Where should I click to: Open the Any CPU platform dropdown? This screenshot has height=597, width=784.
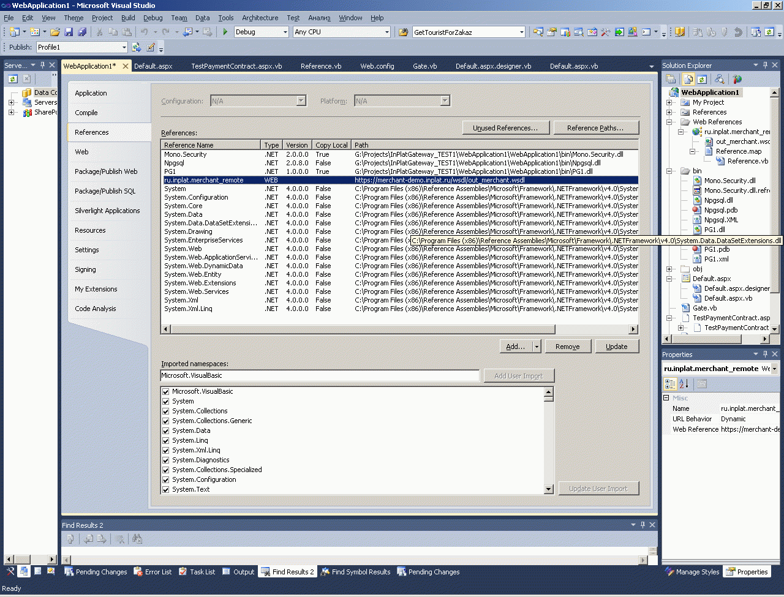coord(386,32)
